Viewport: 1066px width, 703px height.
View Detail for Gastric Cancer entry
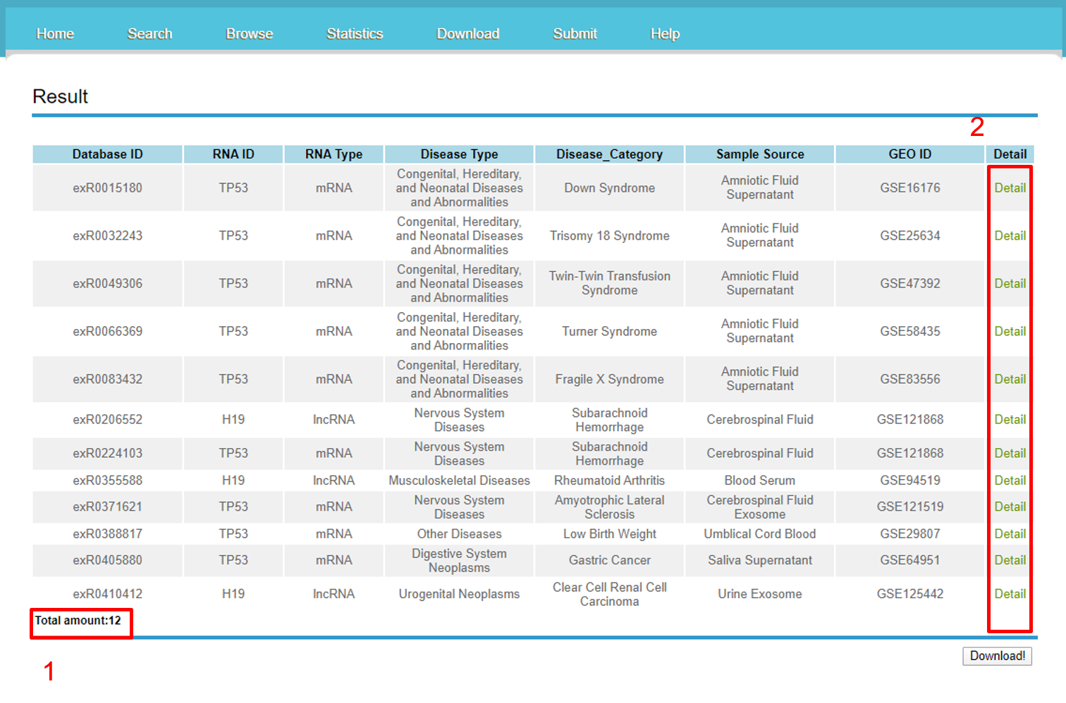[x=1010, y=561]
